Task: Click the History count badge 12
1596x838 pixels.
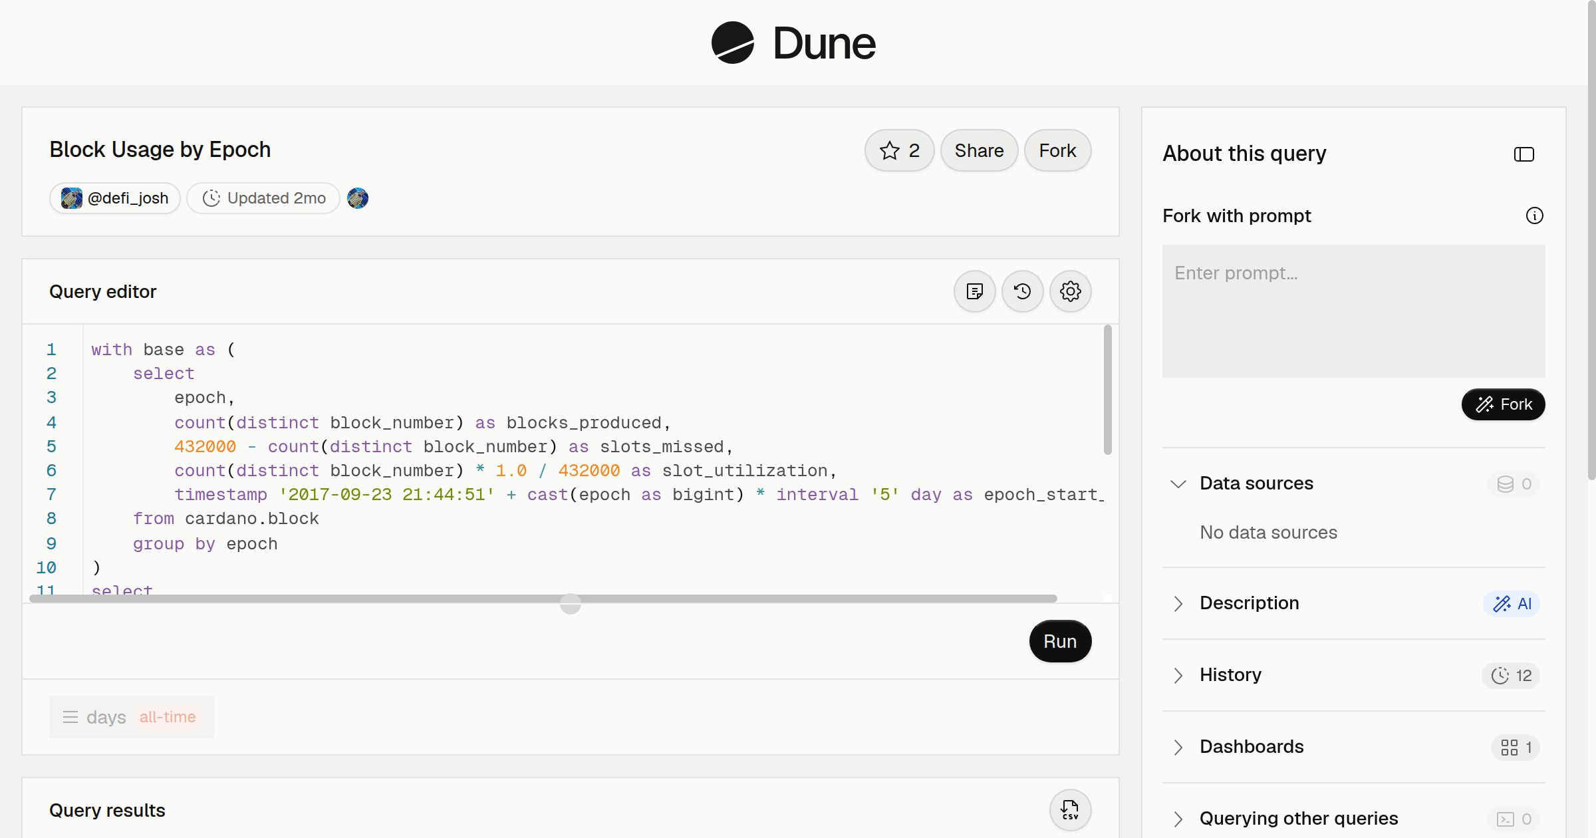Action: (x=1511, y=675)
